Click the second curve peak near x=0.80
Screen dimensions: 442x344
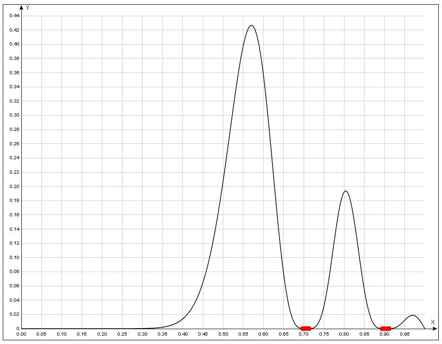[x=345, y=191]
